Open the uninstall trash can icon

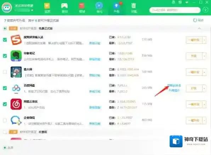[x=133, y=6]
